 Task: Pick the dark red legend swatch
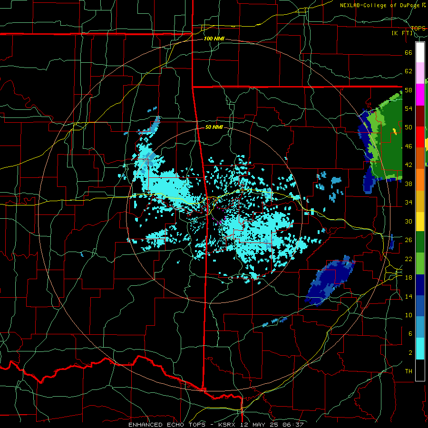point(420,116)
